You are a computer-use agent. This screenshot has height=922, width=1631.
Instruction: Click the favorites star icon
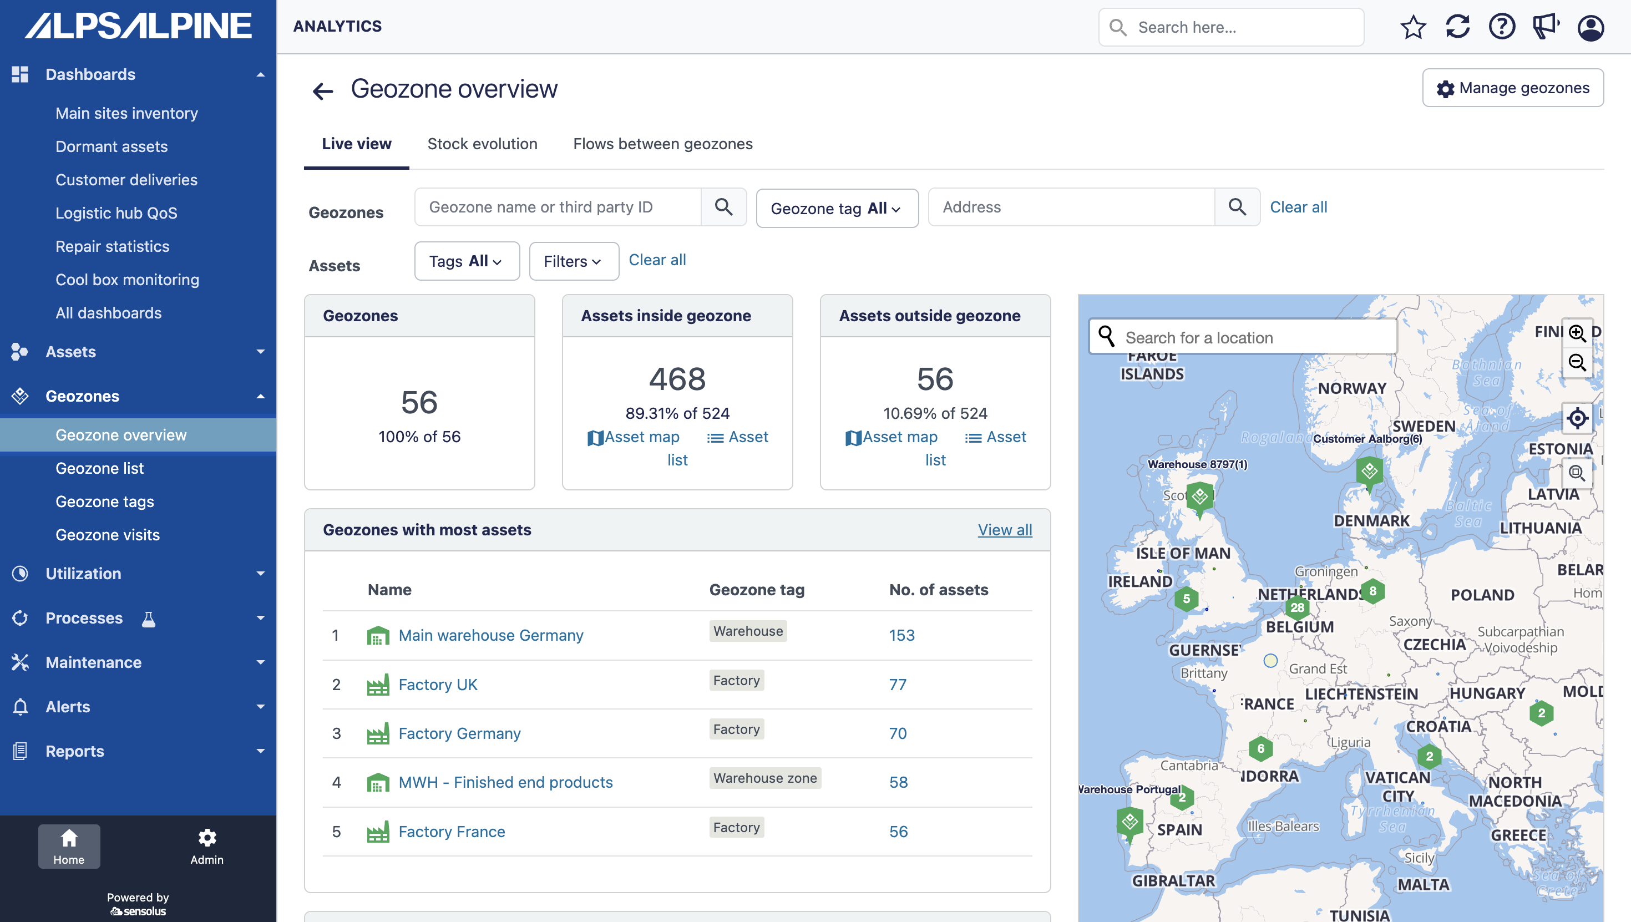[1412, 27]
